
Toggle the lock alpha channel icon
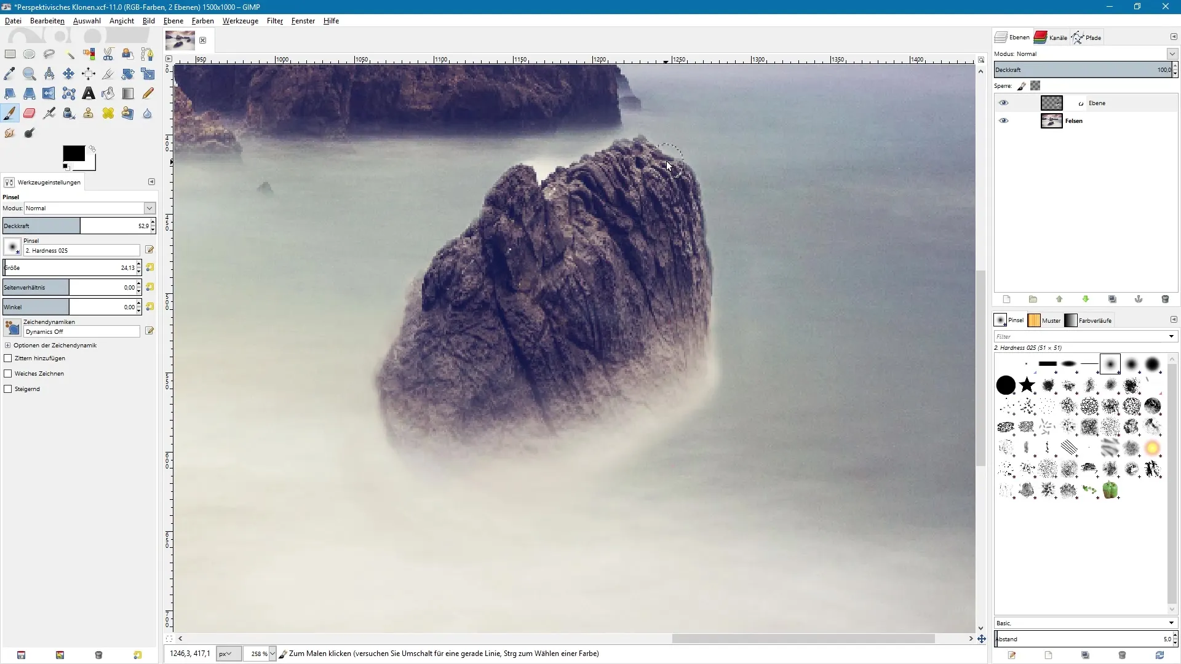point(1036,86)
